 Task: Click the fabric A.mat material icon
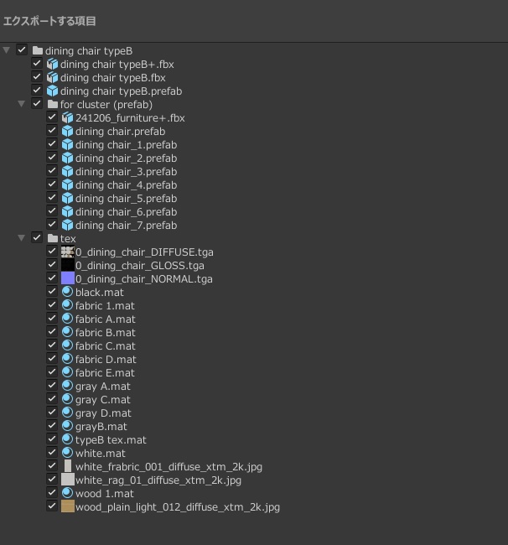tap(67, 319)
